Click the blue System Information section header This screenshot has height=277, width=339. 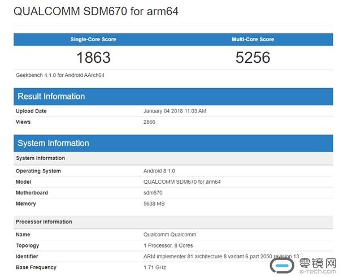point(54,143)
